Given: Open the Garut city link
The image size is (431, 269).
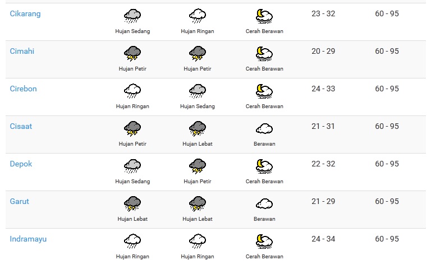Looking at the screenshot, I should tap(20, 202).
